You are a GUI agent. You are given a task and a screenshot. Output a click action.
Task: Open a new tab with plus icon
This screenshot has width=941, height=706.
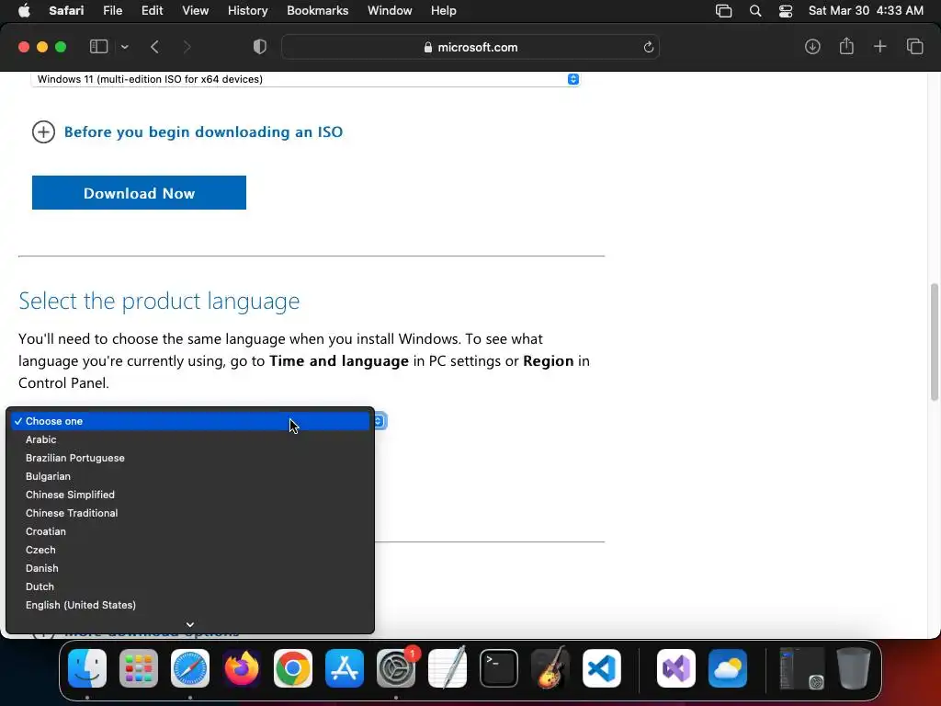(879, 47)
